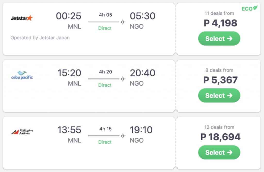Click the Direct label on the 4h 15 flight
Image resolution: width=264 pixels, height=172 pixels.
click(x=105, y=142)
